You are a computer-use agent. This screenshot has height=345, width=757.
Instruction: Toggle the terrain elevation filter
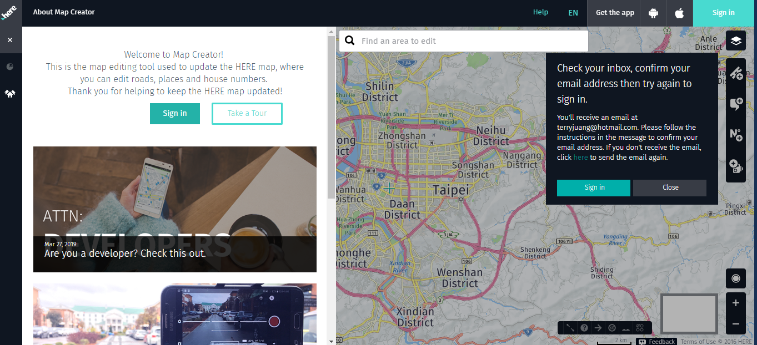click(626, 328)
